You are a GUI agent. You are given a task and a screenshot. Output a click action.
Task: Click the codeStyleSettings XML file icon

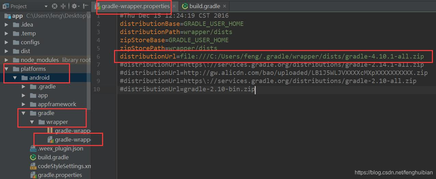tap(33, 166)
